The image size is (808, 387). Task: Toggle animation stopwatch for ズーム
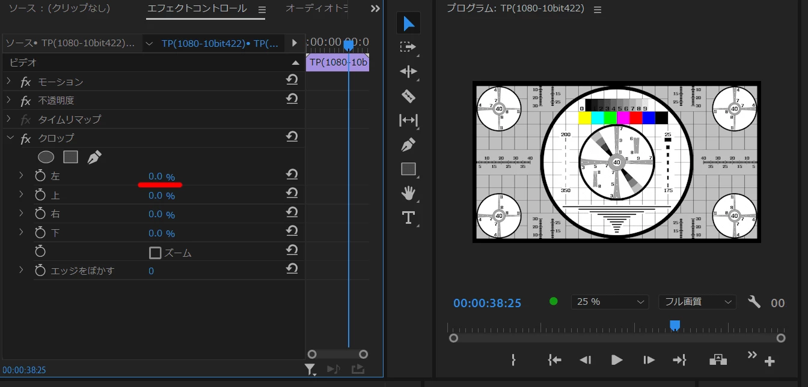[x=40, y=251]
